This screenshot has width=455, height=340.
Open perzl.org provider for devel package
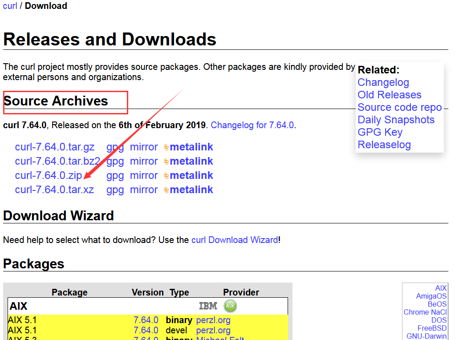(213, 330)
